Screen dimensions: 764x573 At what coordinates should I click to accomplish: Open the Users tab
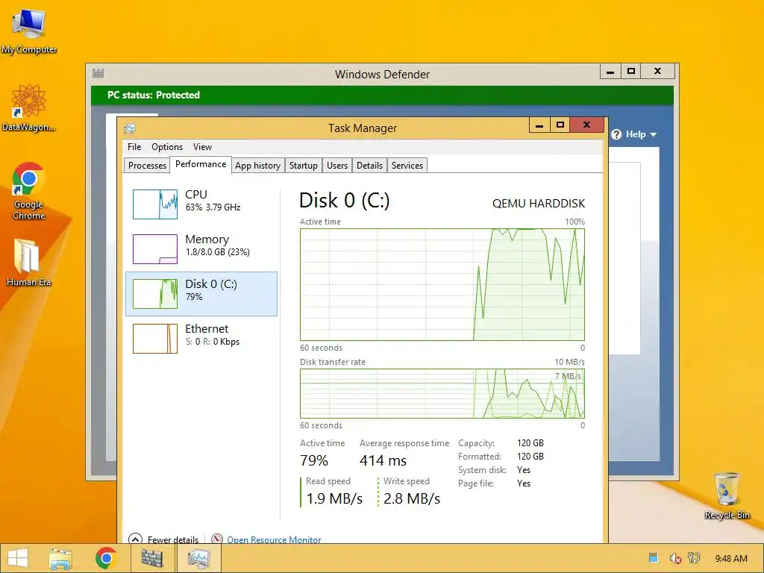click(337, 165)
